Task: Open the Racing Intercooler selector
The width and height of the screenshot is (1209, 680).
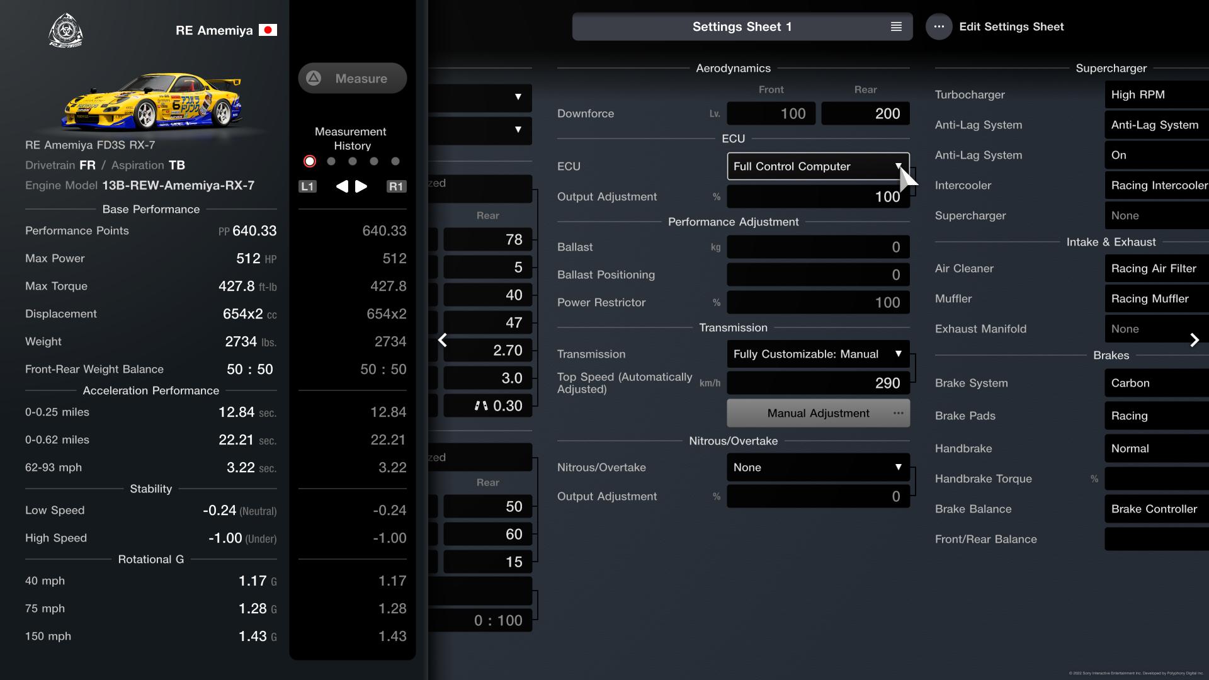Action: coord(1157,185)
